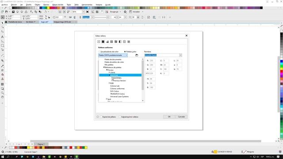Select PANTONE+ in the palette tree
This screenshot has height=159, width=283.
117,78
